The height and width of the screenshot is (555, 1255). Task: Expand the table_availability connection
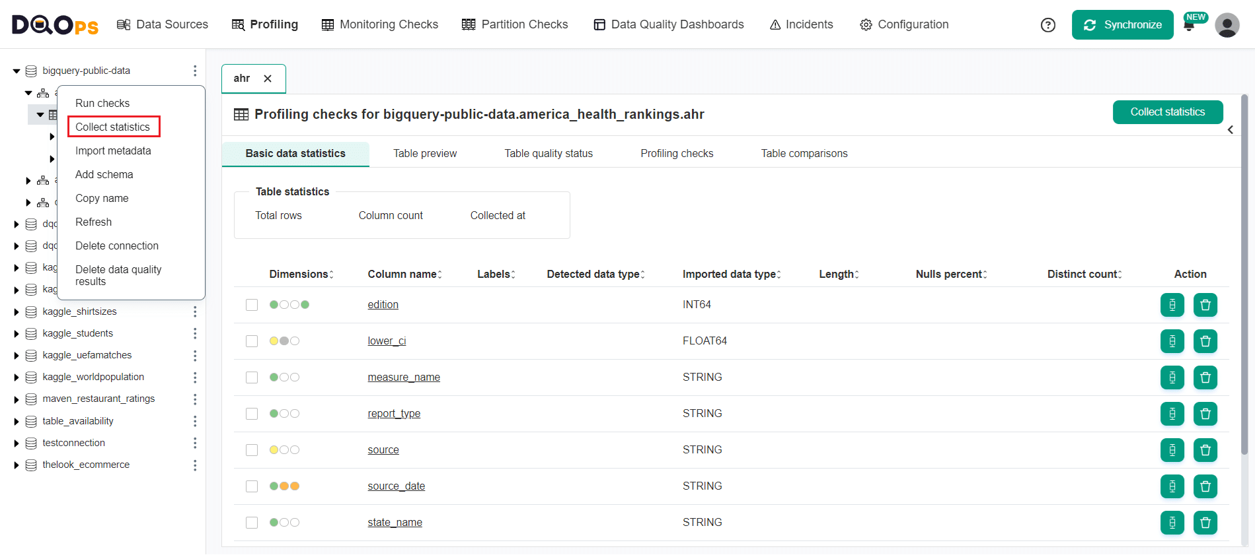[17, 422]
